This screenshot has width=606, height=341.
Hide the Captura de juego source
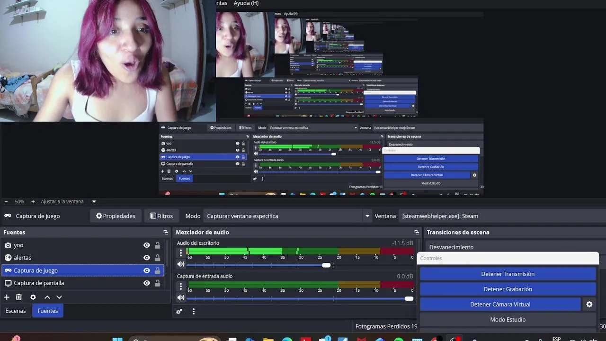(x=147, y=270)
